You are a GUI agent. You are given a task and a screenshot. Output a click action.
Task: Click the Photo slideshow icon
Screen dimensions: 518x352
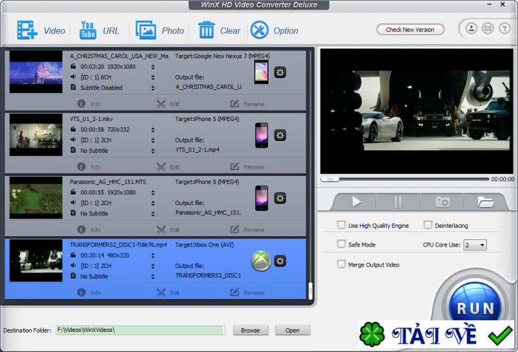tap(146, 30)
